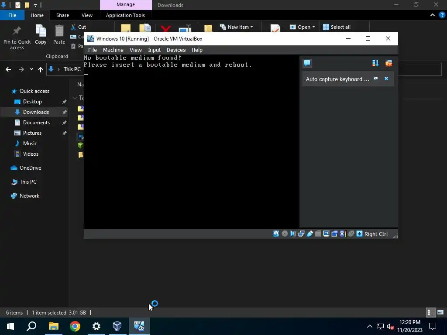Click the notification sort order icon
Viewport: 447px width, 335px height.
coord(375,63)
